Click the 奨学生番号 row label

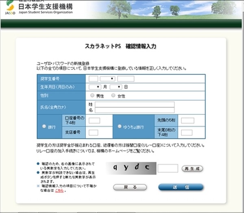tap(50, 79)
